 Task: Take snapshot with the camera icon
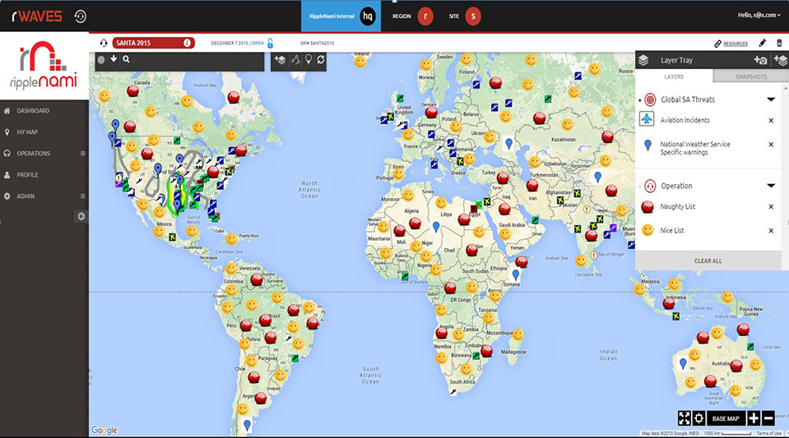(760, 60)
